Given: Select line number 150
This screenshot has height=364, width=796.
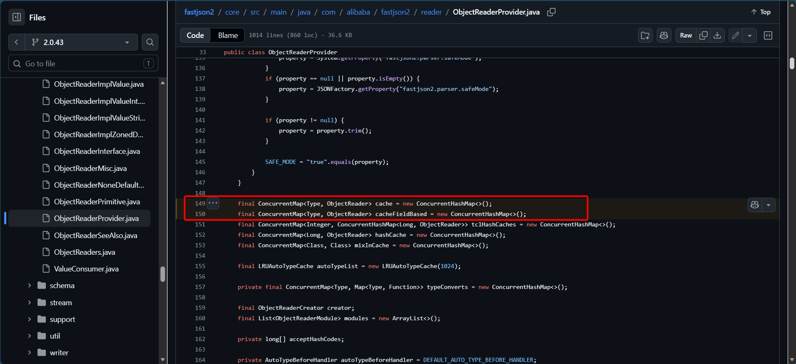Looking at the screenshot, I should [x=200, y=214].
